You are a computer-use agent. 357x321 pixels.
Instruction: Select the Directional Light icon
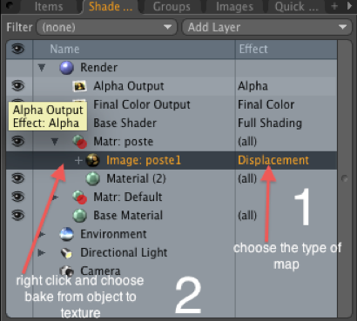click(x=66, y=253)
